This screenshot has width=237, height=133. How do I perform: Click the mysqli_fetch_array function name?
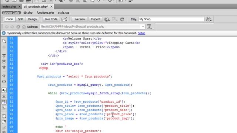coord(103,93)
